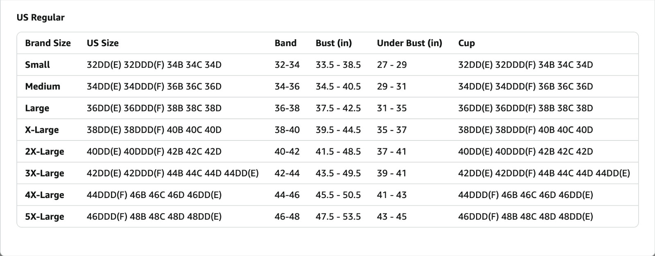Click the 32-34 band value
Screen dimensions: 655x256
pos(287,65)
